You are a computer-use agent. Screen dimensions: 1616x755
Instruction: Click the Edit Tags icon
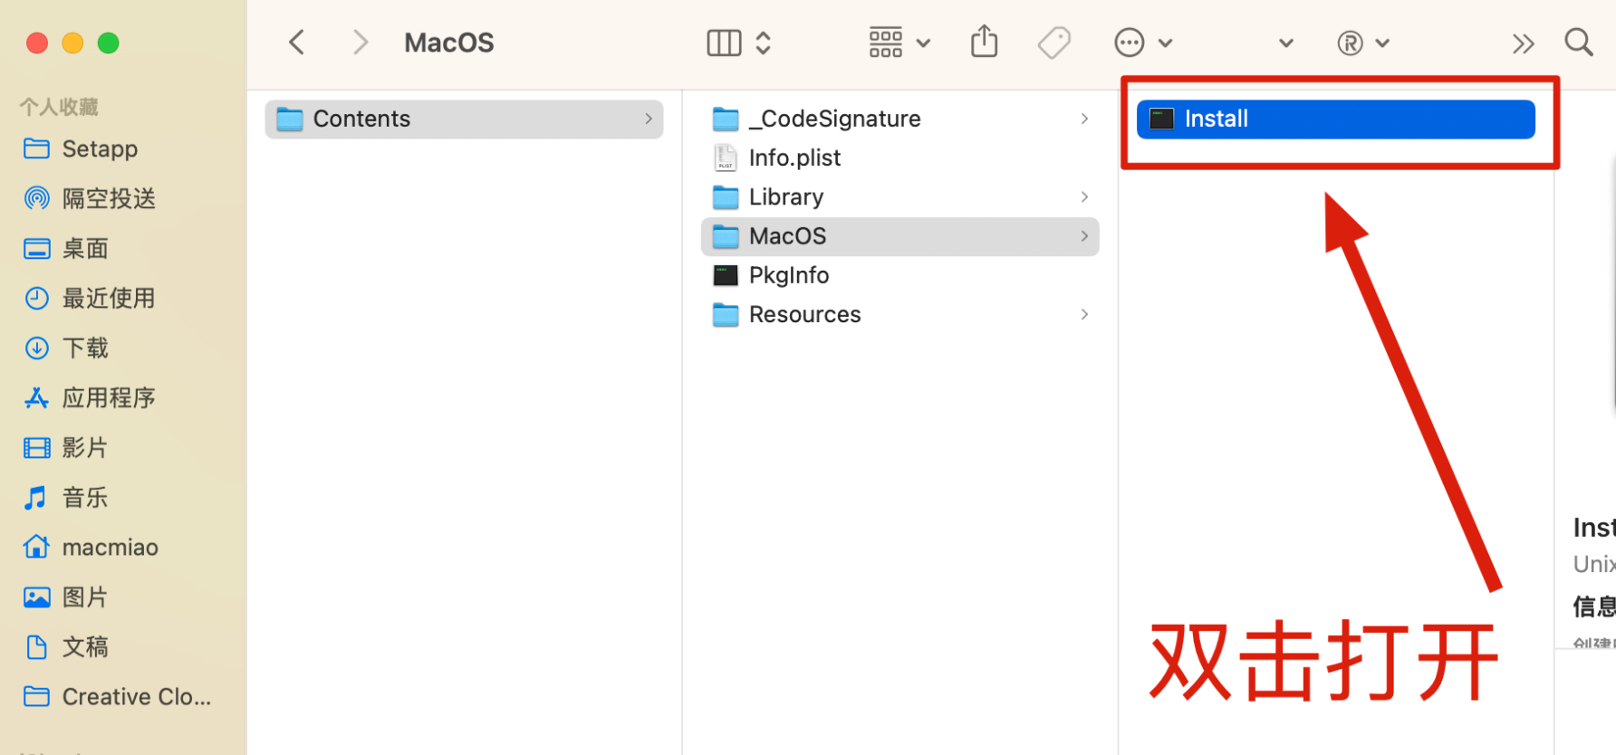tap(1054, 43)
